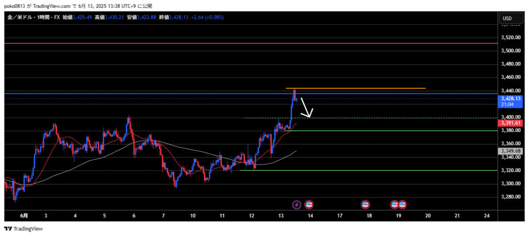This screenshot has width=529, height=236.
Task: Follow the TradingView.com link in the header
Action: tap(53, 5)
